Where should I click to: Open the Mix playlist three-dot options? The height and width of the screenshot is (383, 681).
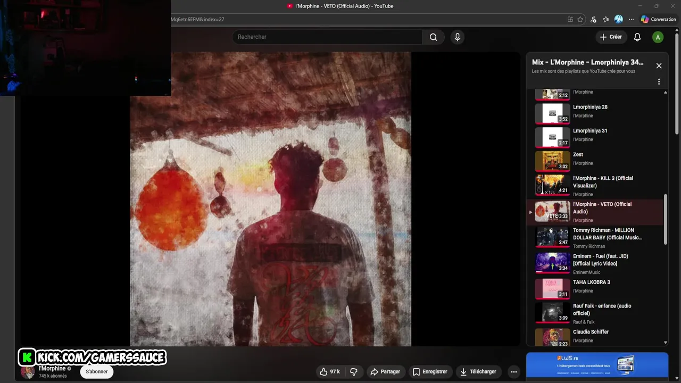click(x=659, y=82)
